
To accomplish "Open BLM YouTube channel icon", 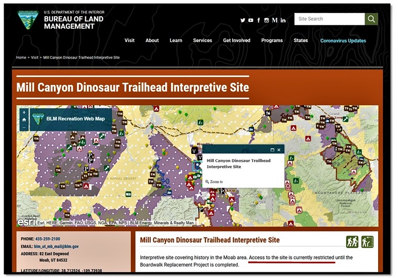I will point(251,20).
